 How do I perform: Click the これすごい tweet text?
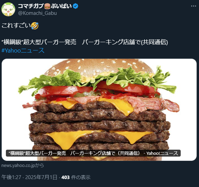(16, 26)
